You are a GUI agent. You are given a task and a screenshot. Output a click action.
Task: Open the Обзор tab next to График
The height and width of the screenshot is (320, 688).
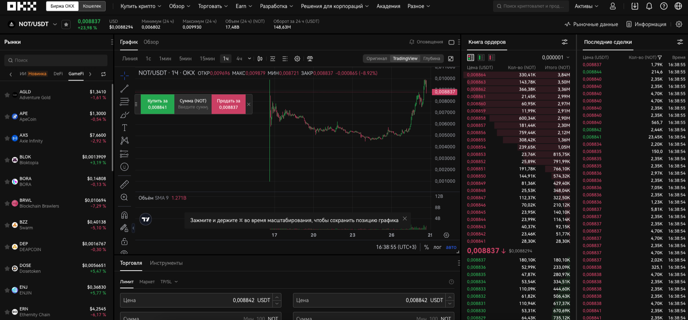(x=151, y=42)
